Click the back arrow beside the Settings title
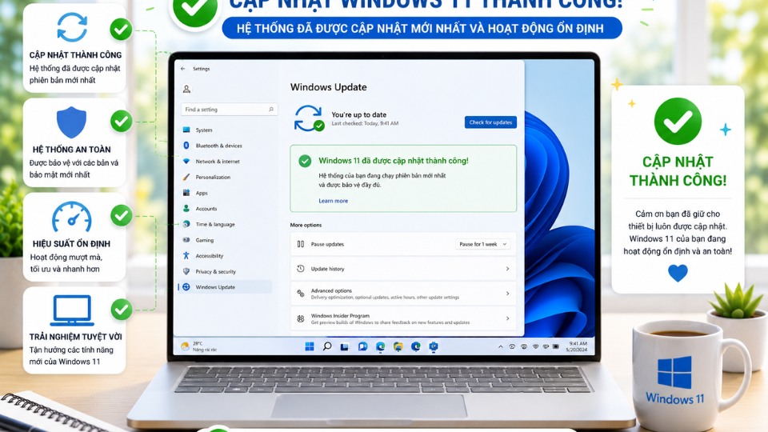768x432 pixels. point(182,69)
